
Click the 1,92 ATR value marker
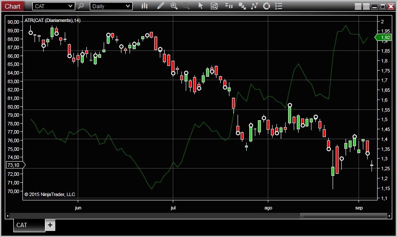tap(383, 37)
